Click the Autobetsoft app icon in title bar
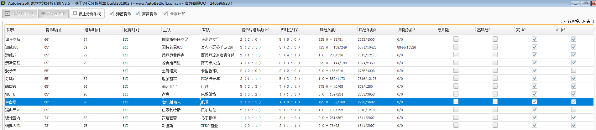Screen dimensions: 596x130 tap(3, 3)
